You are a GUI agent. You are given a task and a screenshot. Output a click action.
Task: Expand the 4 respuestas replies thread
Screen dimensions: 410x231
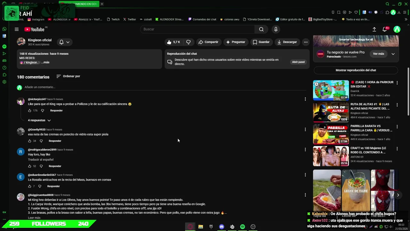click(x=39, y=120)
